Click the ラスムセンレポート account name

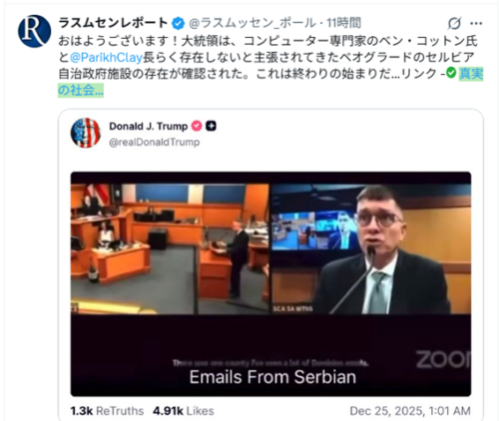pyautogui.click(x=113, y=23)
